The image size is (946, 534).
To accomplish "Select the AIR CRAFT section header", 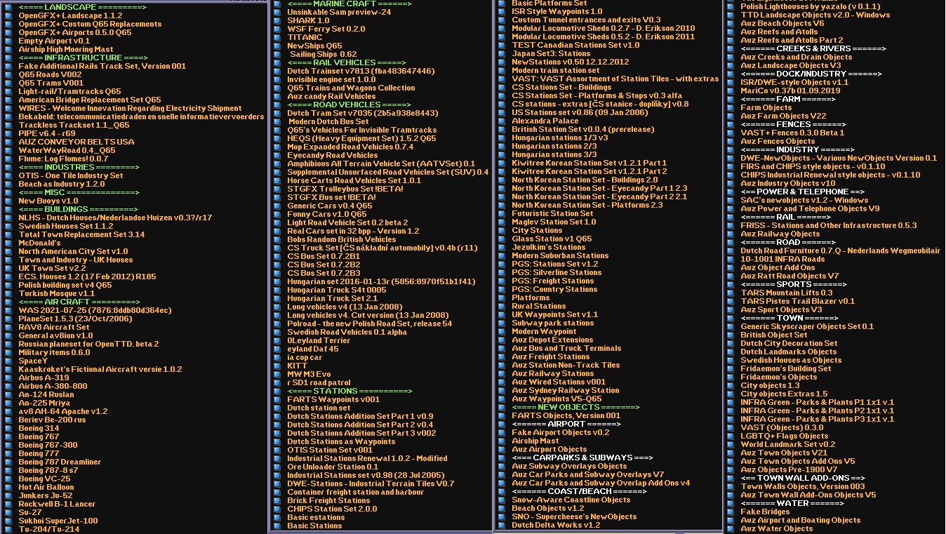I will (79, 302).
